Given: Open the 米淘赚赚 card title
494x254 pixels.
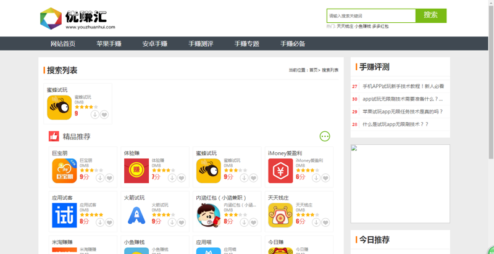Looking at the screenshot, I should pyautogui.click(x=62, y=242).
